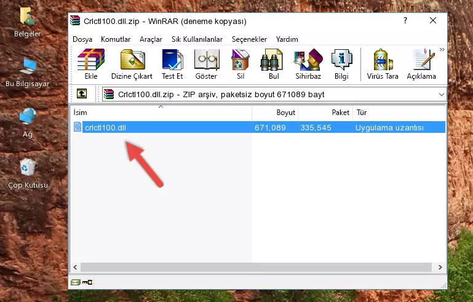This screenshot has width=473, height=302.
Task: Click the key password icon in status bar
Action: (x=87, y=282)
